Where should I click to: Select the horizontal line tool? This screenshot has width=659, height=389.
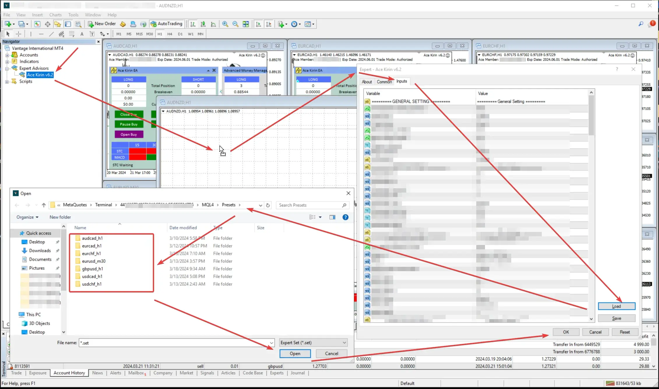pos(41,34)
